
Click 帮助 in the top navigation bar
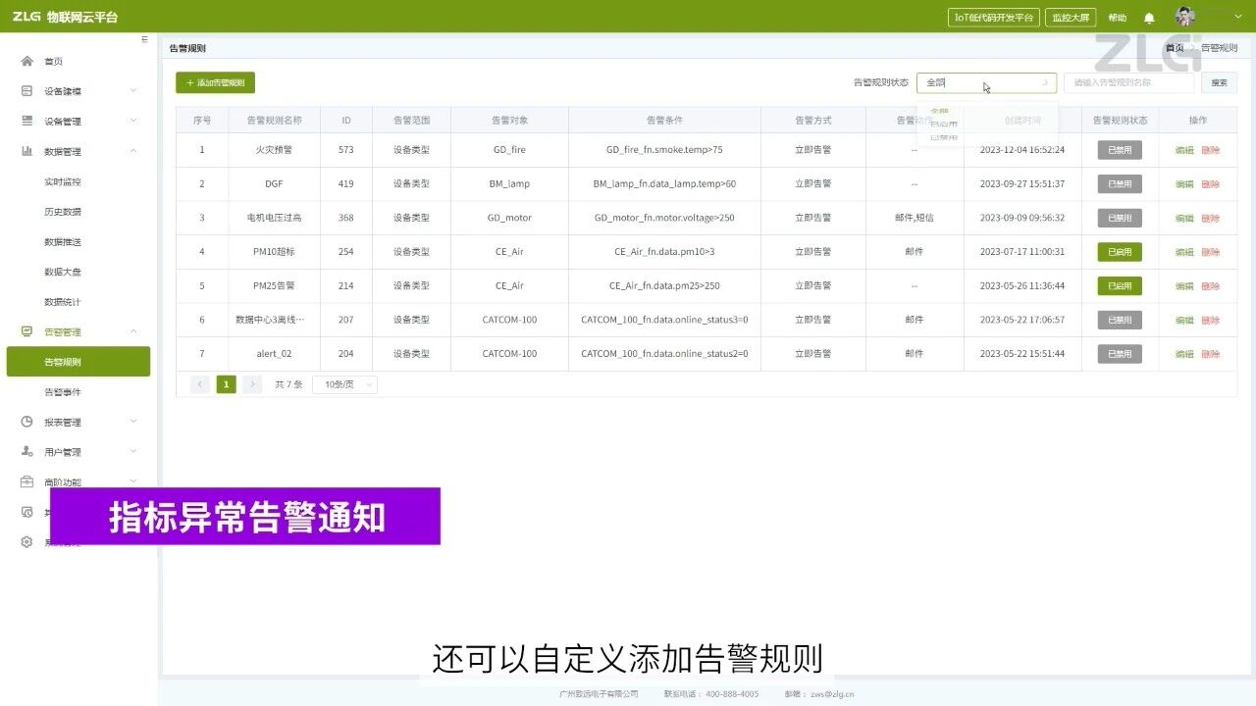coord(1117,17)
